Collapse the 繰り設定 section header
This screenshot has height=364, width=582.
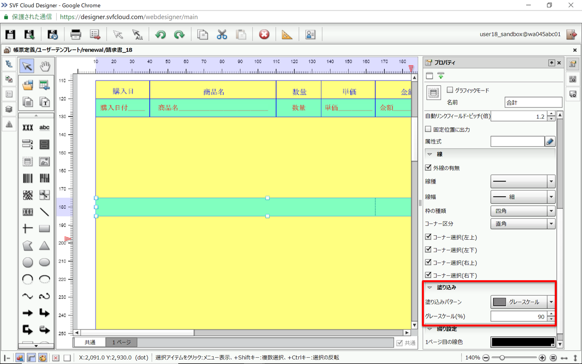[x=490, y=329]
